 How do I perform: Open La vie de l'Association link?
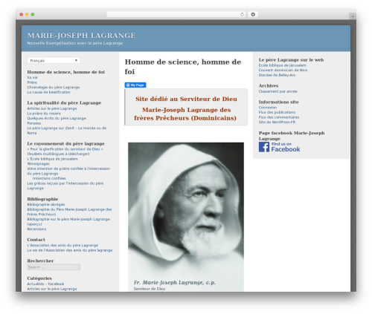click(x=70, y=250)
